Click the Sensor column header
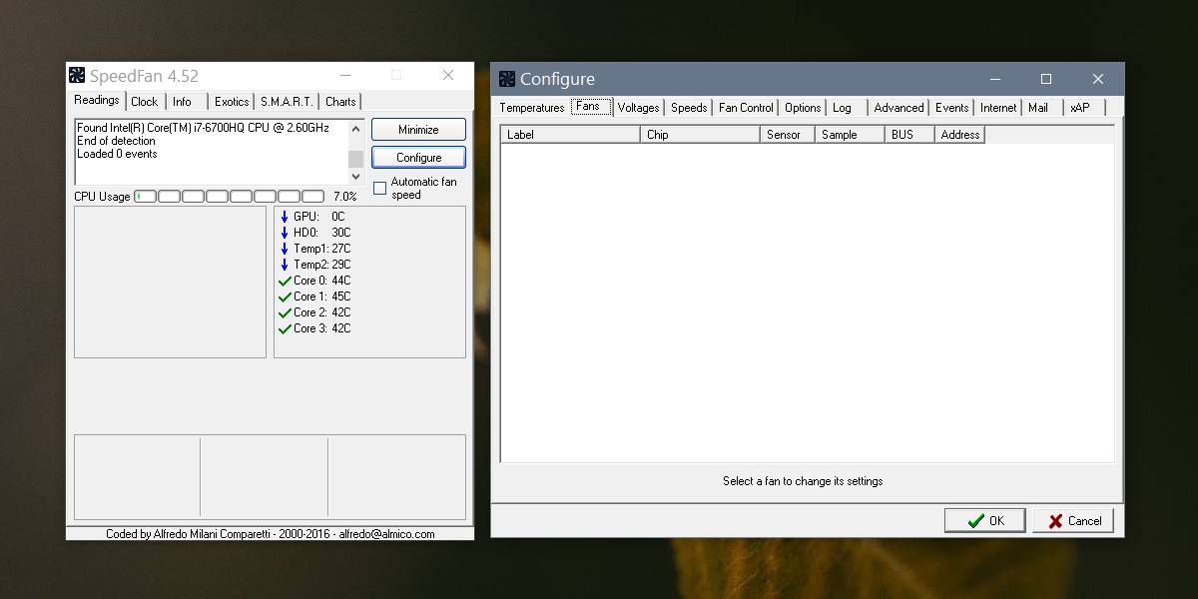The width and height of the screenshot is (1198, 599). click(788, 135)
